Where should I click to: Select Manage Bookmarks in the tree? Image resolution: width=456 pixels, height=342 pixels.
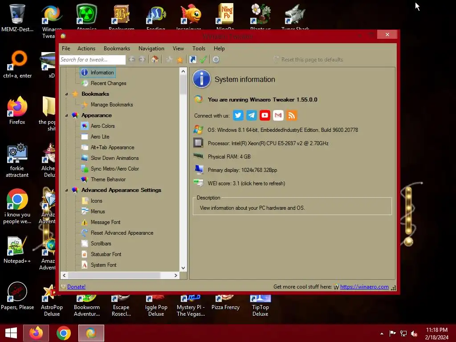click(112, 105)
